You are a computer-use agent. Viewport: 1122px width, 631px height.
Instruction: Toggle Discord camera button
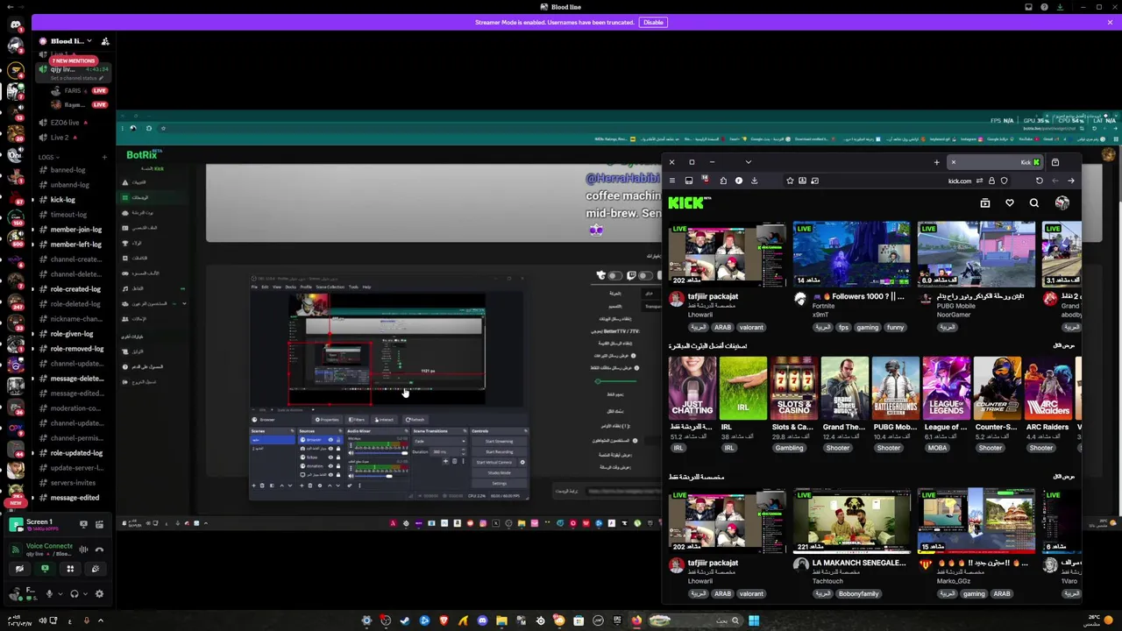20,569
